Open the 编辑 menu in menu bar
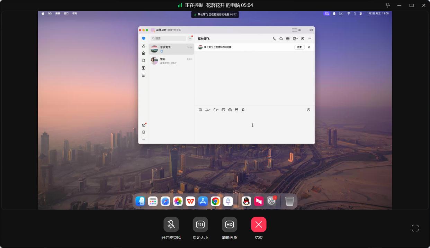This screenshot has height=248, width=430. pyautogui.click(x=58, y=13)
